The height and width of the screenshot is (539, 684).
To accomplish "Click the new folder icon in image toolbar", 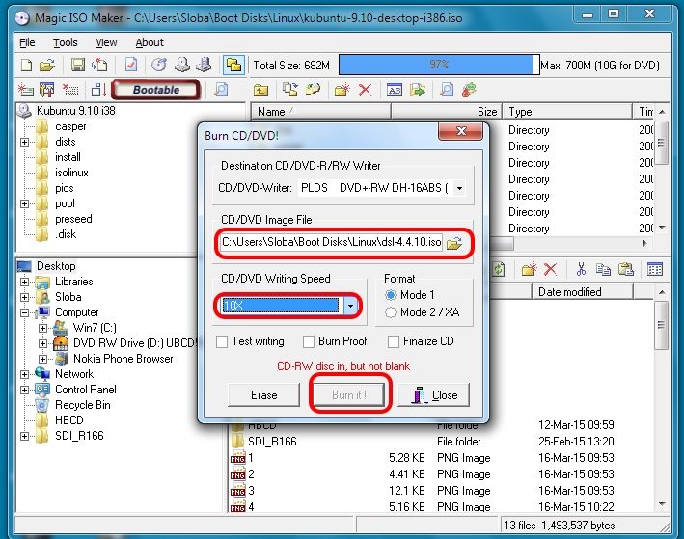I will pyautogui.click(x=342, y=90).
